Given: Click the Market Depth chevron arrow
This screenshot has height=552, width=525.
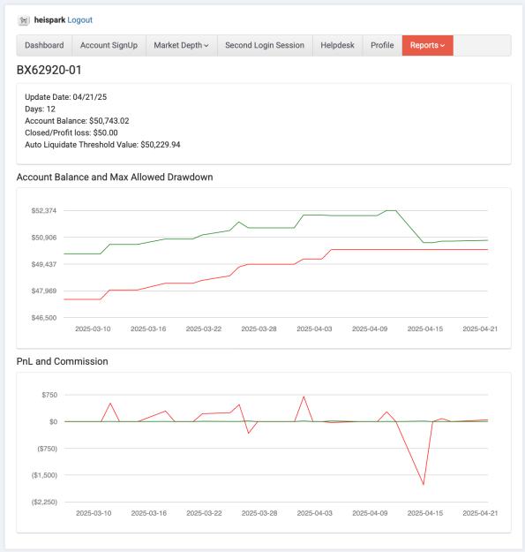Looking at the screenshot, I should tap(206, 46).
